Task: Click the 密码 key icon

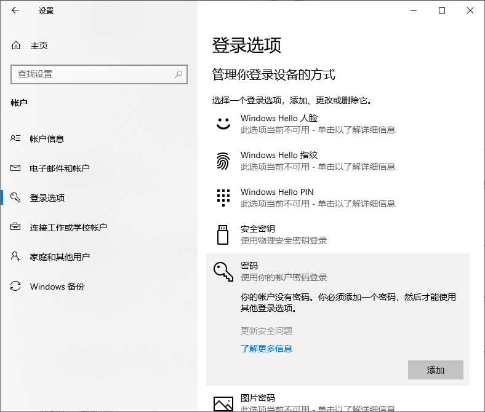Action: (x=223, y=272)
